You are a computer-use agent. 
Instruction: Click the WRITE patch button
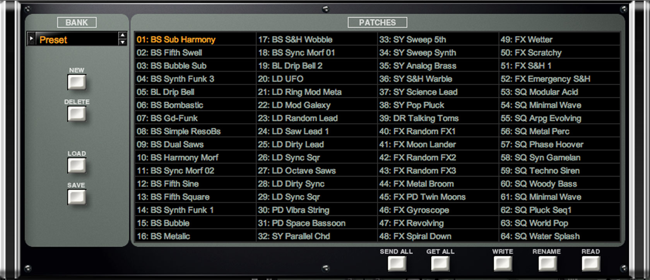tap(503, 264)
